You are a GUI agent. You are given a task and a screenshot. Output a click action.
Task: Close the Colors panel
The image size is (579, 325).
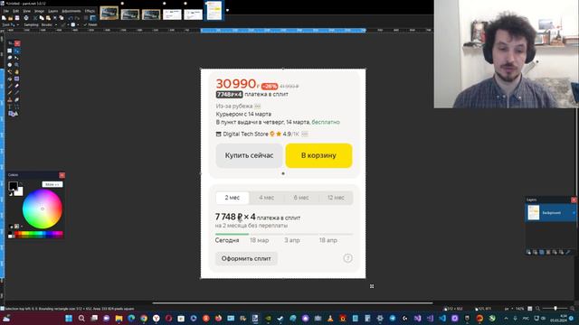tap(62, 175)
